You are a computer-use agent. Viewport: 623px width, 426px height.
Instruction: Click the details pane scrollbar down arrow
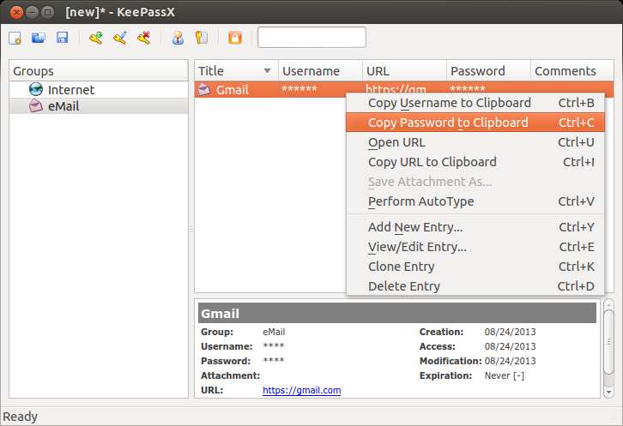pyautogui.click(x=608, y=392)
